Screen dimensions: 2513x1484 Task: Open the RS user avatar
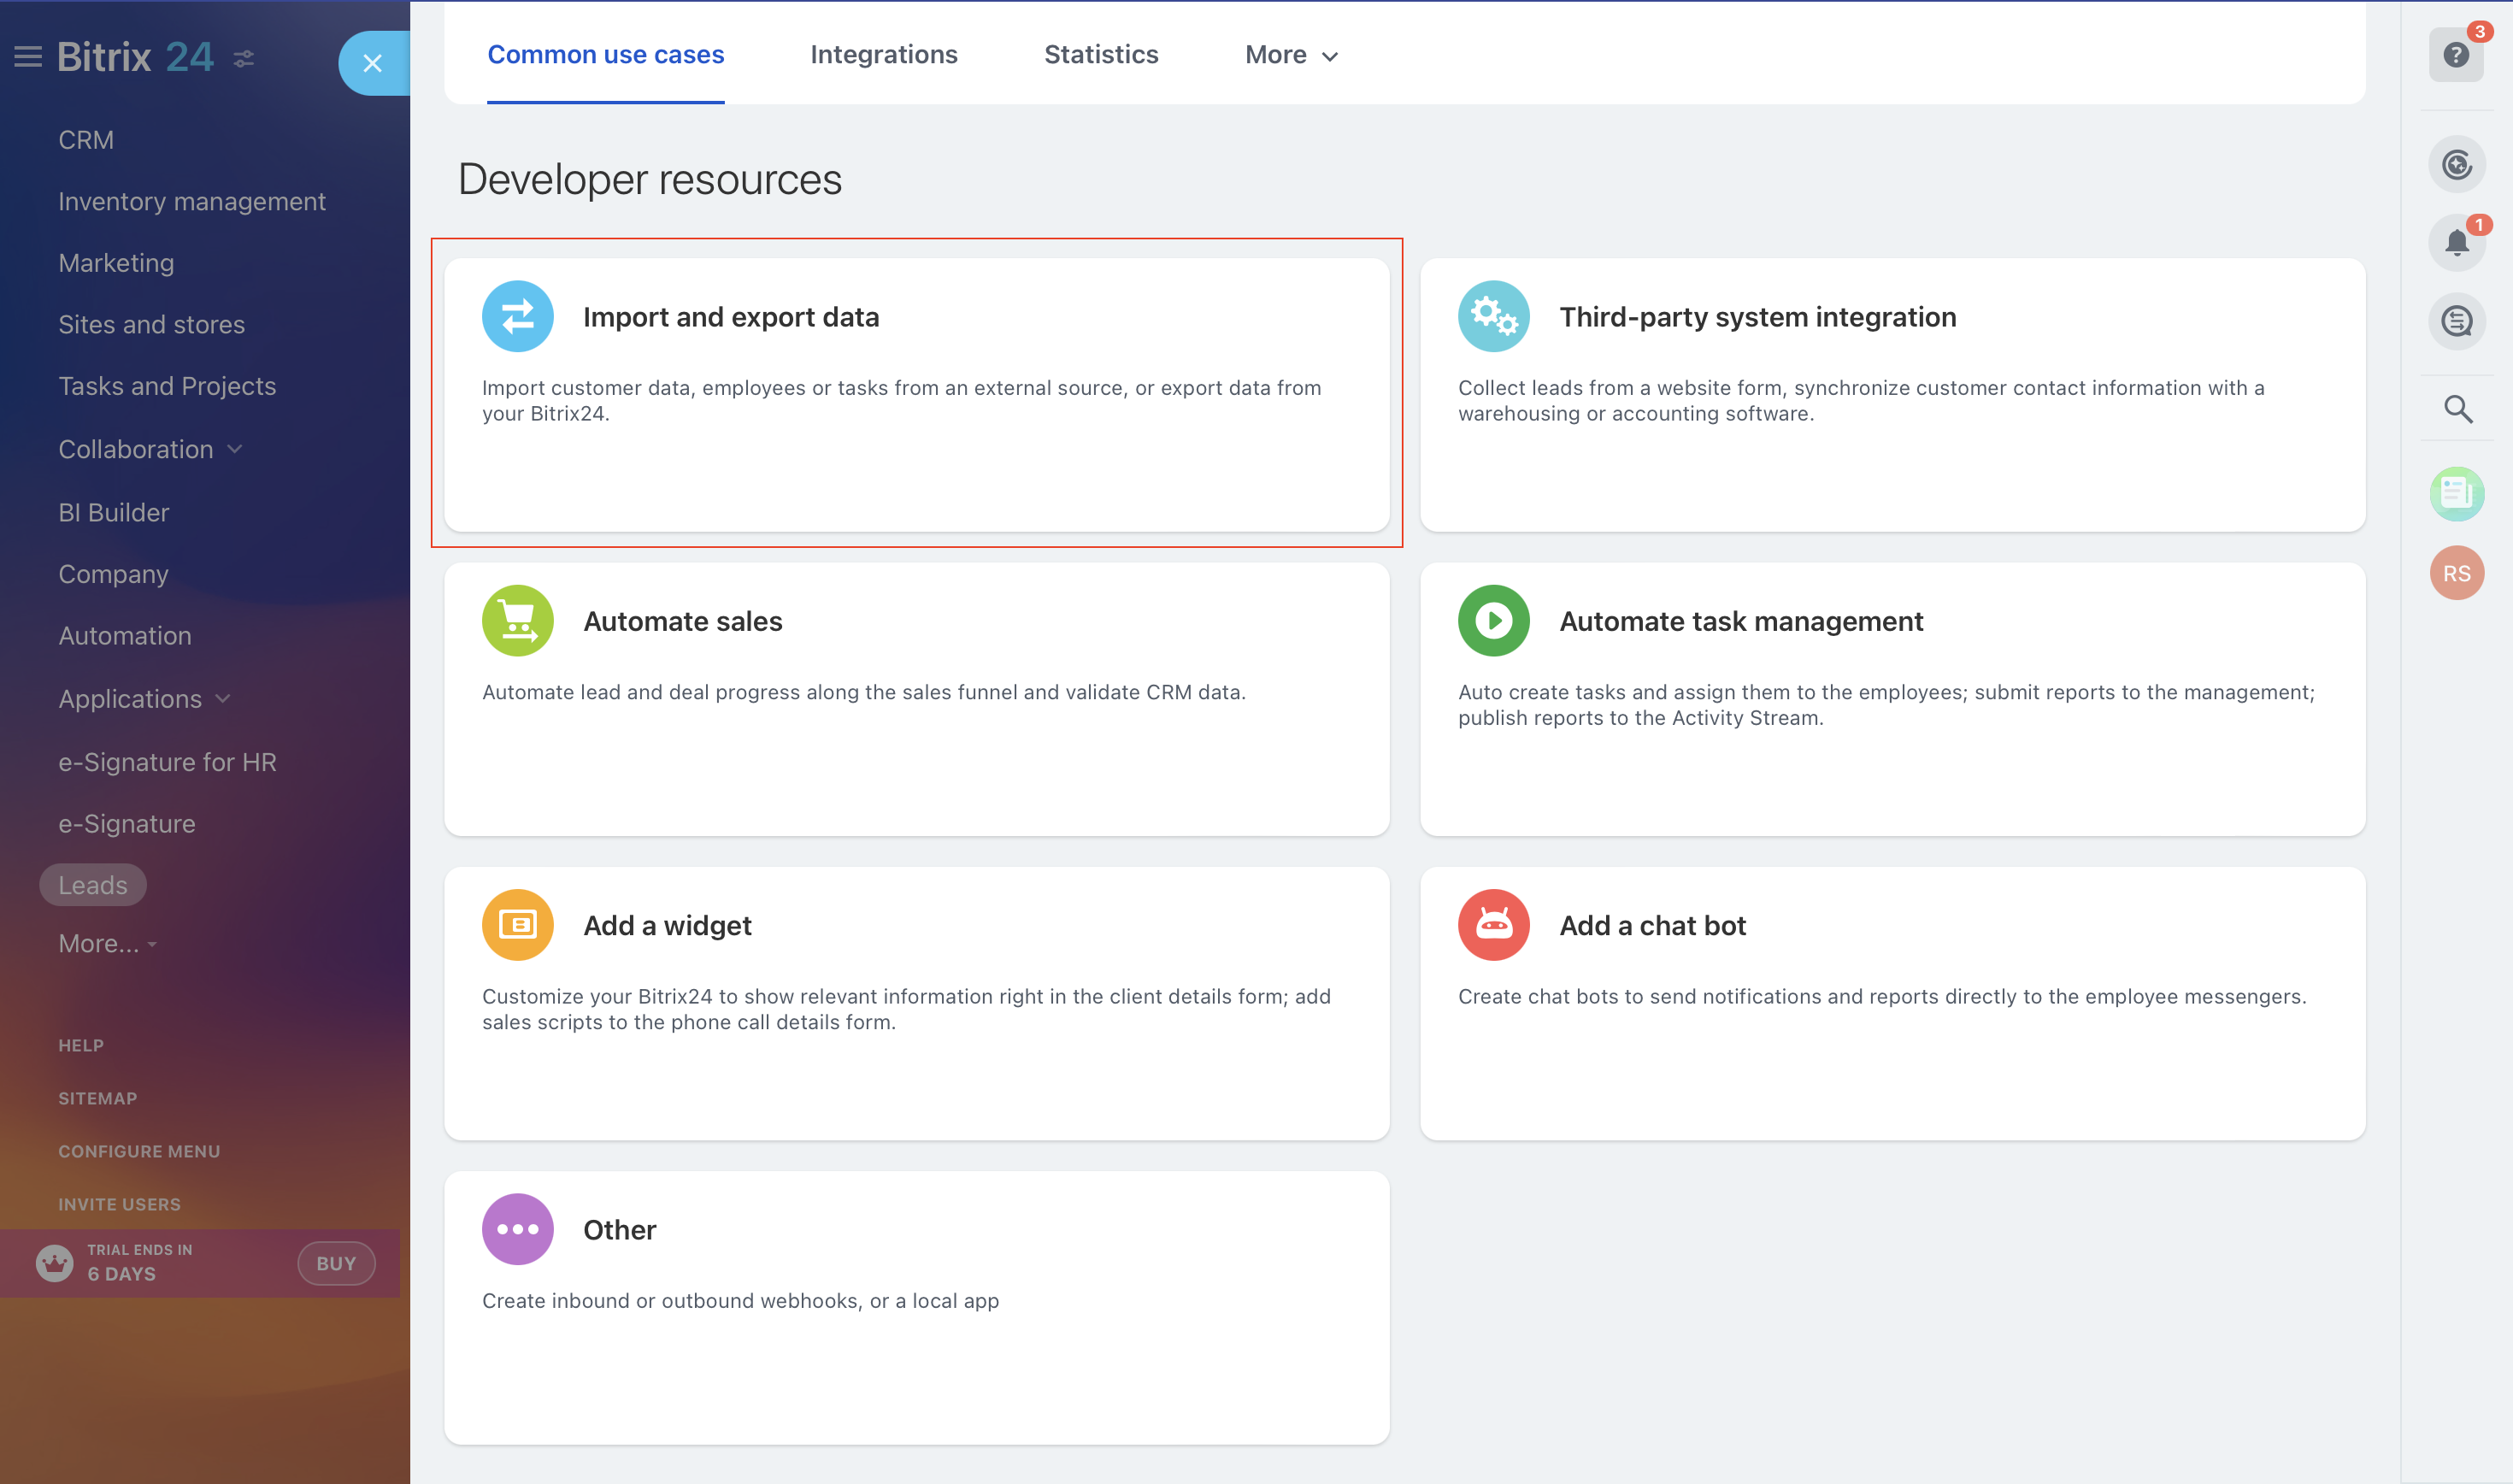[x=2456, y=573]
